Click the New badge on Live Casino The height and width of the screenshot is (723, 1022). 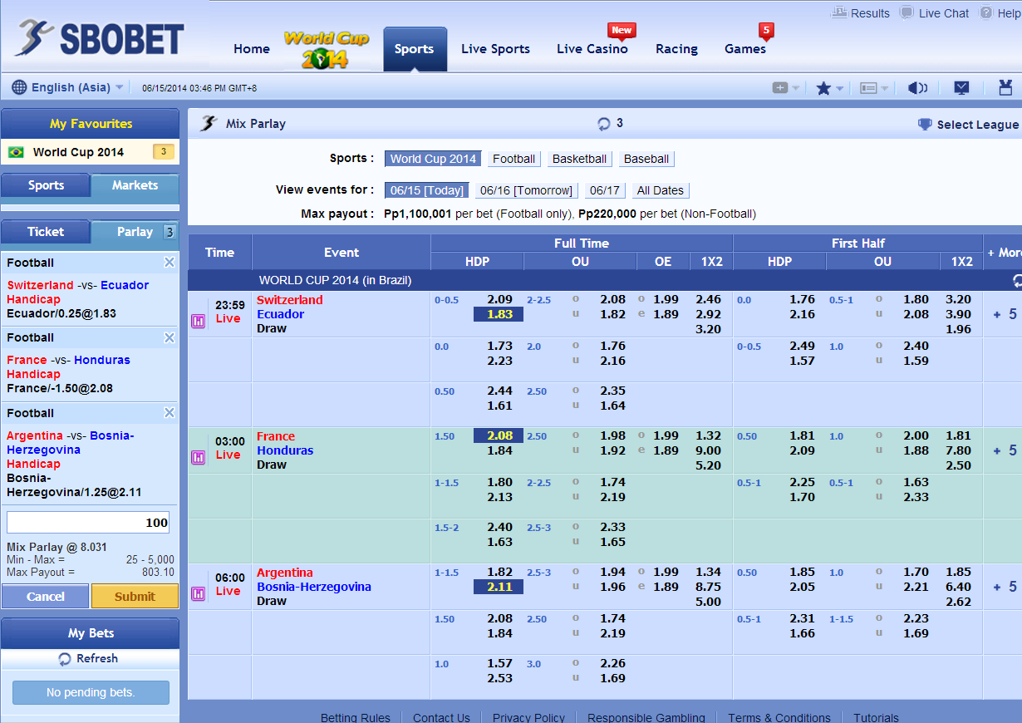point(621,30)
